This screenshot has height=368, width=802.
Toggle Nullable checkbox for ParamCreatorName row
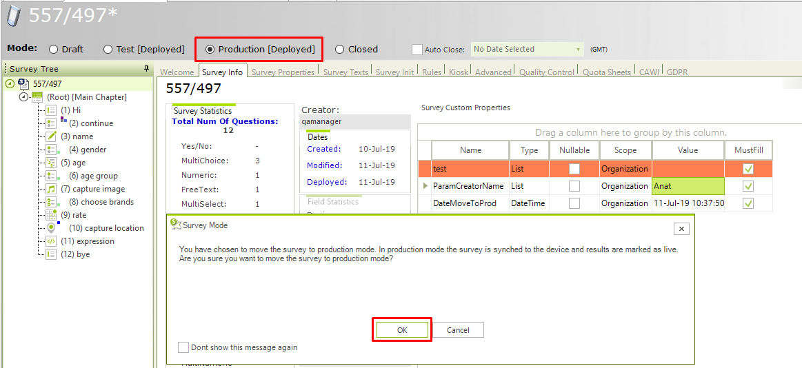[574, 186]
